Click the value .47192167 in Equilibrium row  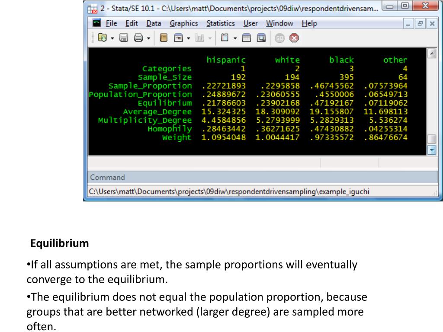tap(332, 103)
